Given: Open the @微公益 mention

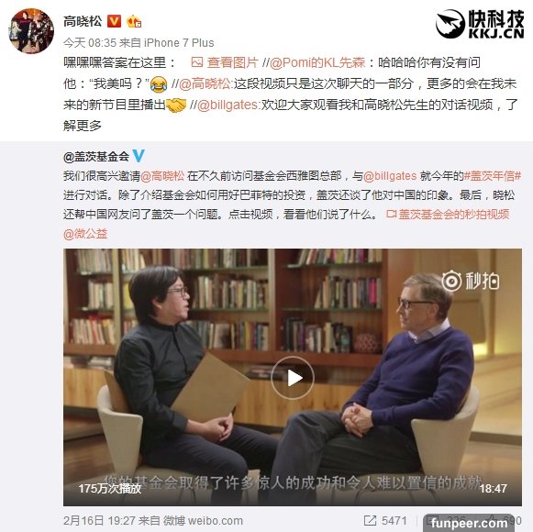Looking at the screenshot, I should click(x=85, y=234).
